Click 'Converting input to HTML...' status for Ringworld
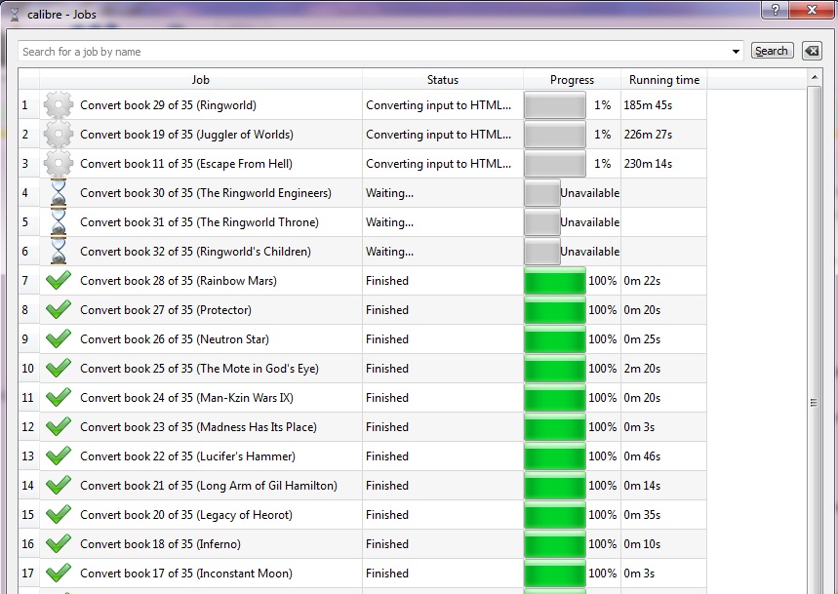Image resolution: width=838 pixels, height=594 pixels. coord(438,105)
